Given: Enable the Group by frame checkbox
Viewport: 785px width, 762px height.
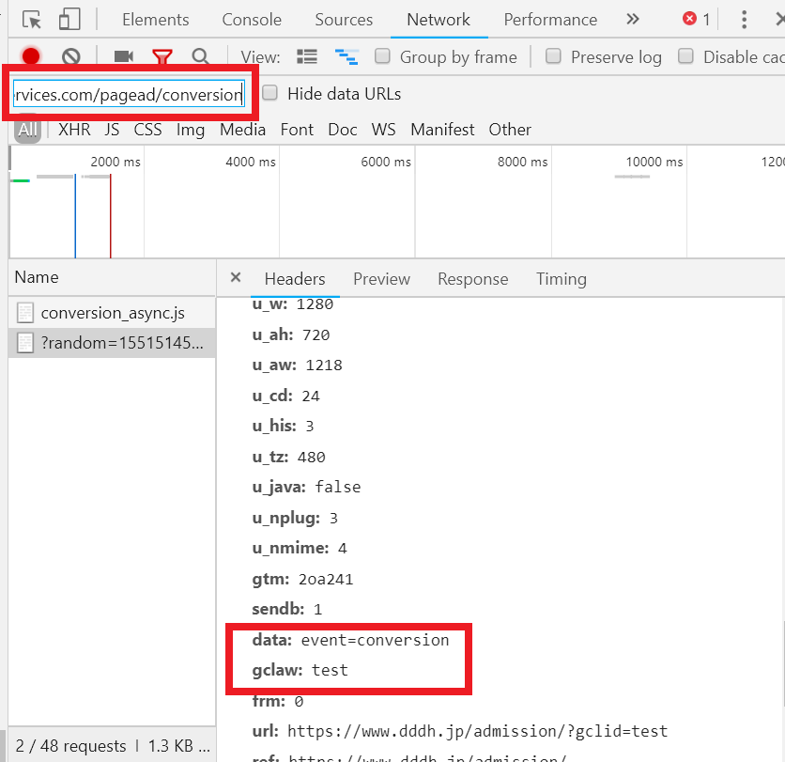Looking at the screenshot, I should (383, 56).
